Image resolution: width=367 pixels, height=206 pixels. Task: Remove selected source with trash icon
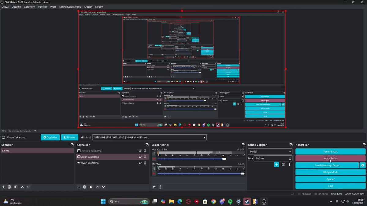[85, 187]
